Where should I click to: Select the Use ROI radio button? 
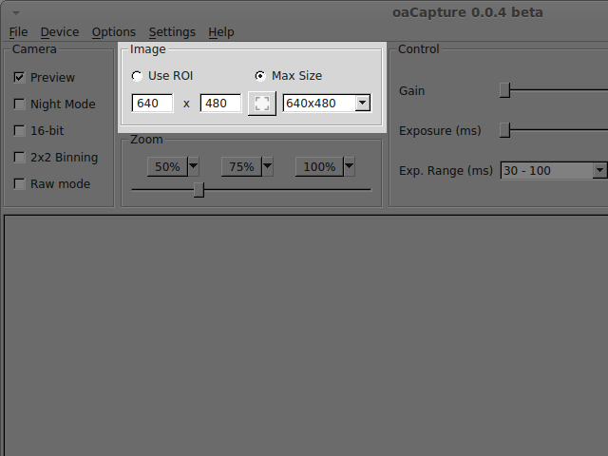(x=138, y=76)
